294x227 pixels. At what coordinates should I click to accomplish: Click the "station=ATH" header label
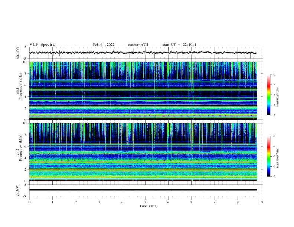tap(138, 45)
